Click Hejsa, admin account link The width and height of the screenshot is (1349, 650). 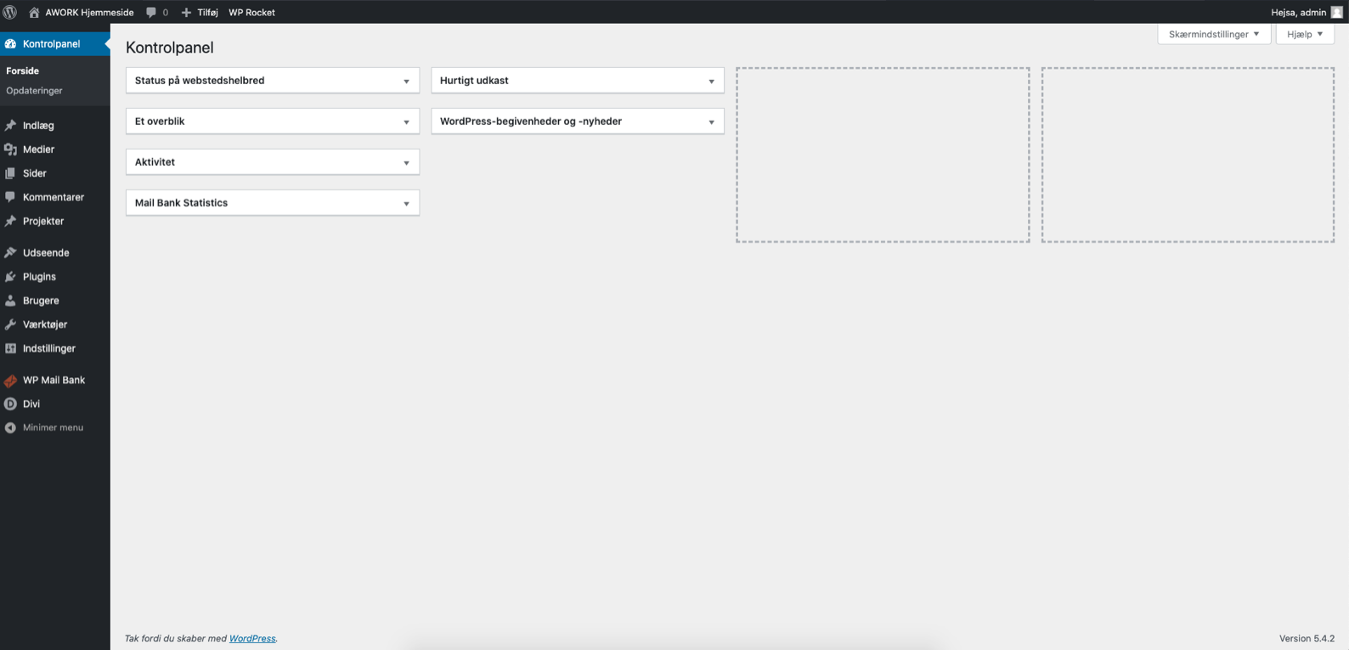coord(1298,12)
